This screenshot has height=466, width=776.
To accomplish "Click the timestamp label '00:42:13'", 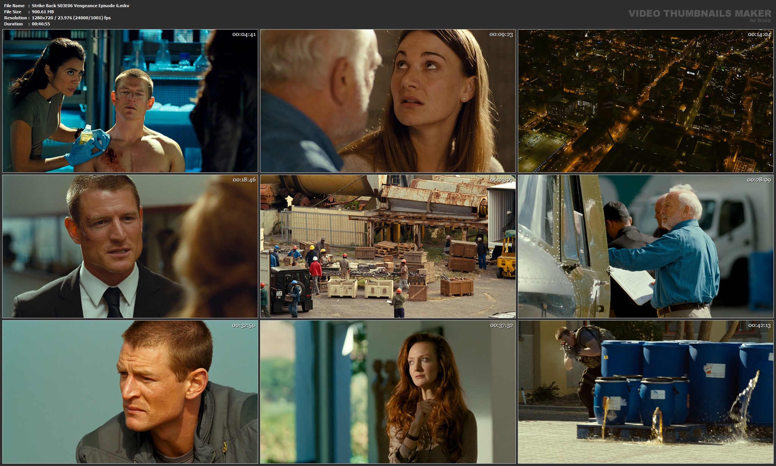I will pyautogui.click(x=759, y=325).
